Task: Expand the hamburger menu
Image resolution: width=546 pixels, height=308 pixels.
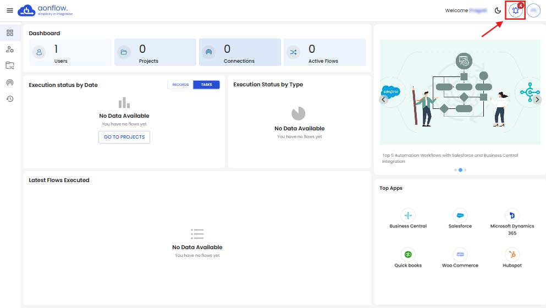Action: pyautogui.click(x=9, y=10)
